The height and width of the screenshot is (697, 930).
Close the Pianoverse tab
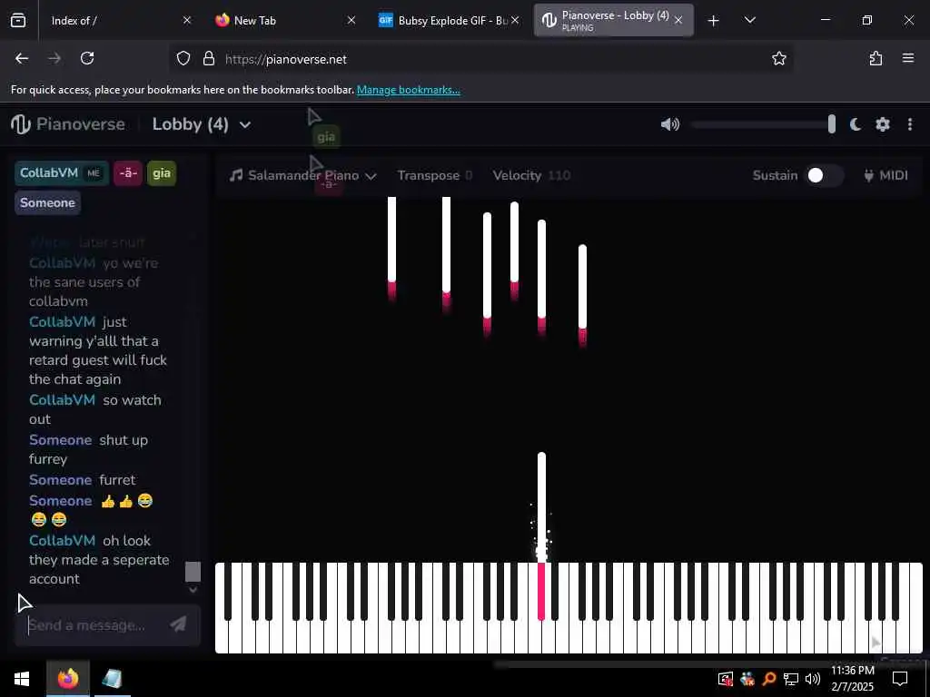[678, 20]
